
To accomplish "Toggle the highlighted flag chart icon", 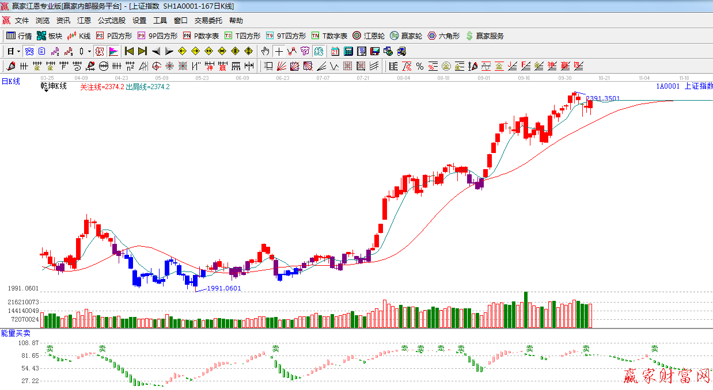I will [x=113, y=51].
